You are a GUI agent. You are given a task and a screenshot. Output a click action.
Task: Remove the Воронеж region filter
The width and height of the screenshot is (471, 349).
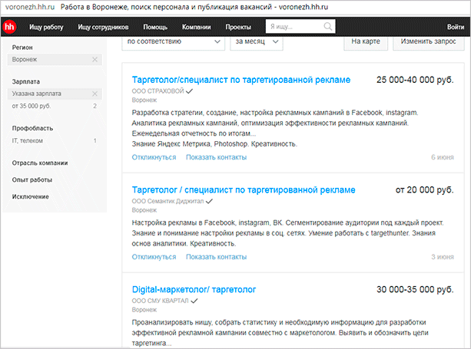point(95,59)
